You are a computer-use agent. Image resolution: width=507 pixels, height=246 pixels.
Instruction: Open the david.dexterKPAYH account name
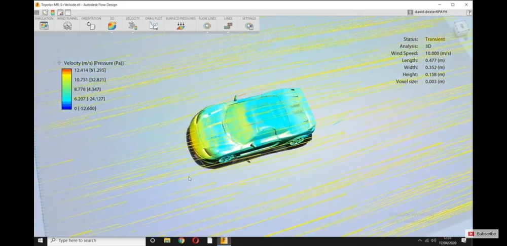click(x=430, y=12)
